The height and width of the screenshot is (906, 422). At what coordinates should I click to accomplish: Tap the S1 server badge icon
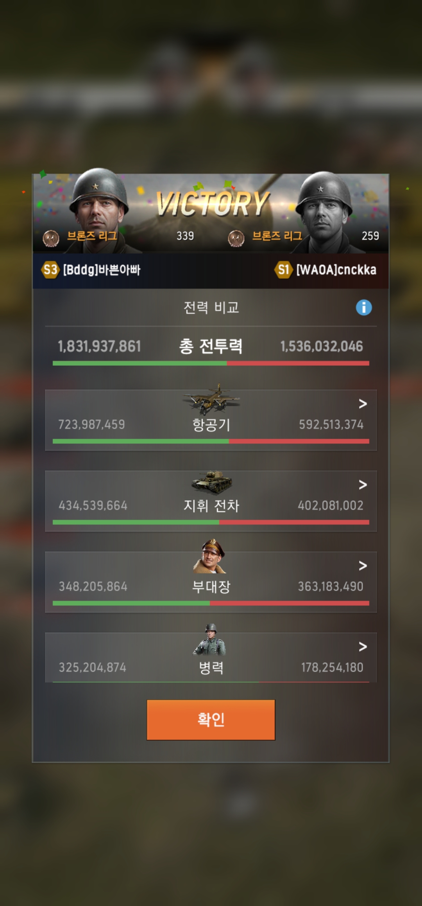(284, 270)
